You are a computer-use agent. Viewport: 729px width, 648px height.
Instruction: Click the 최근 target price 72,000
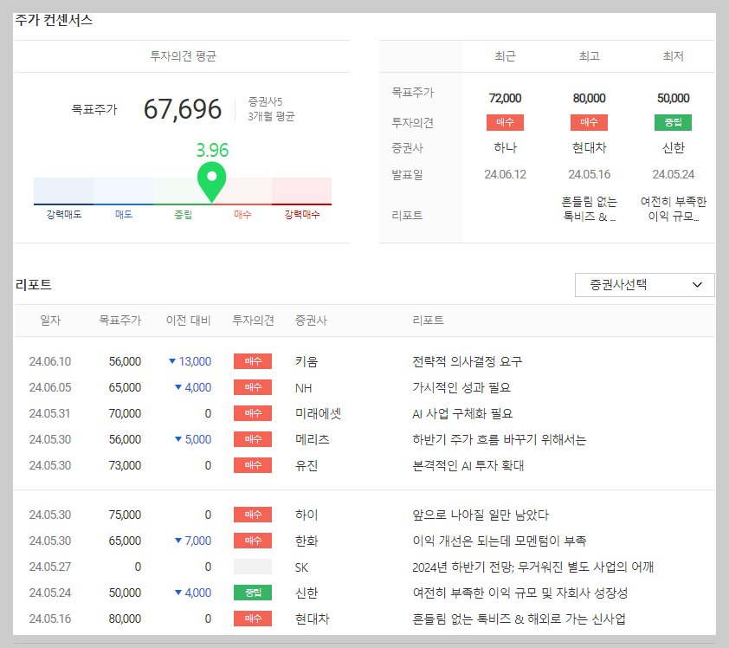[x=505, y=98]
